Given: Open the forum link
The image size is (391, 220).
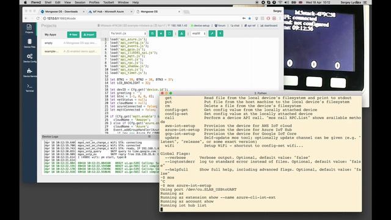Looking at the screenshot, I should 220,26.
